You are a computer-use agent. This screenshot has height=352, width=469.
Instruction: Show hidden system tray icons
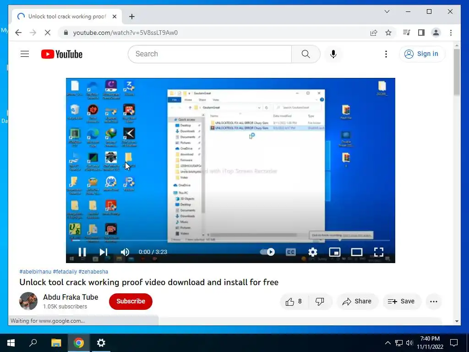(x=387, y=343)
